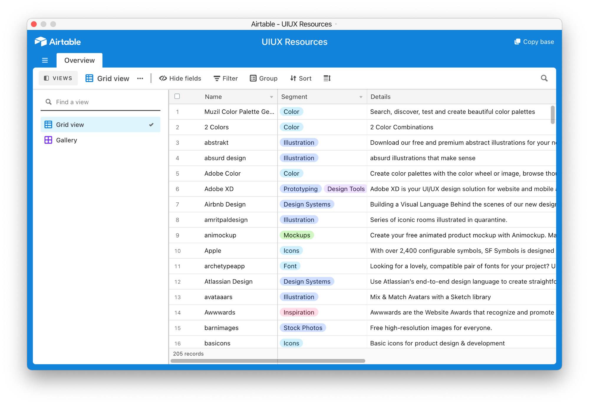Click row number 10
The width and height of the screenshot is (589, 406).
coord(177,251)
